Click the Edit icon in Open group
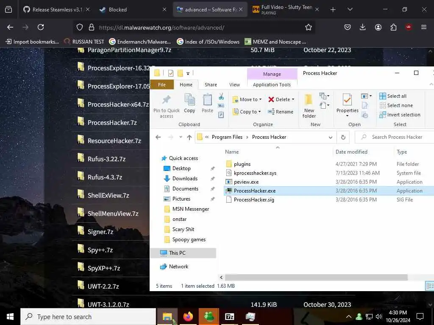The height and width of the screenshot is (325, 434). click(365, 105)
